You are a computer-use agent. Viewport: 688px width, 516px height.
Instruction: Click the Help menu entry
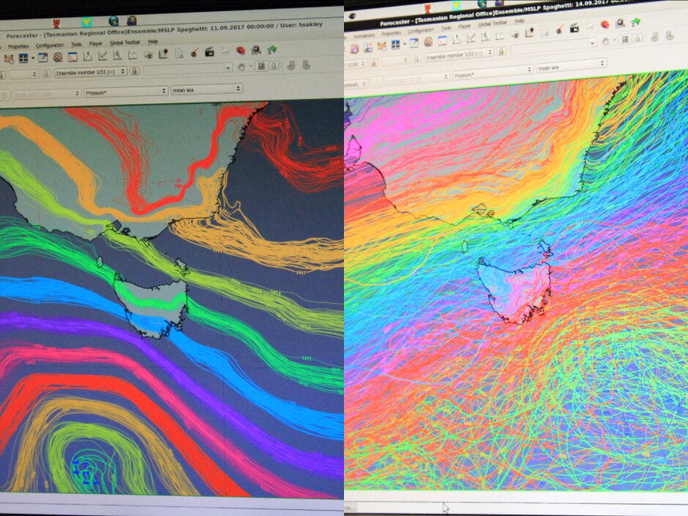tap(152, 43)
